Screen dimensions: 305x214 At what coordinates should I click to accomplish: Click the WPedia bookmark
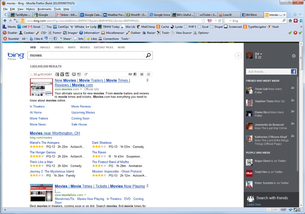click(x=77, y=26)
